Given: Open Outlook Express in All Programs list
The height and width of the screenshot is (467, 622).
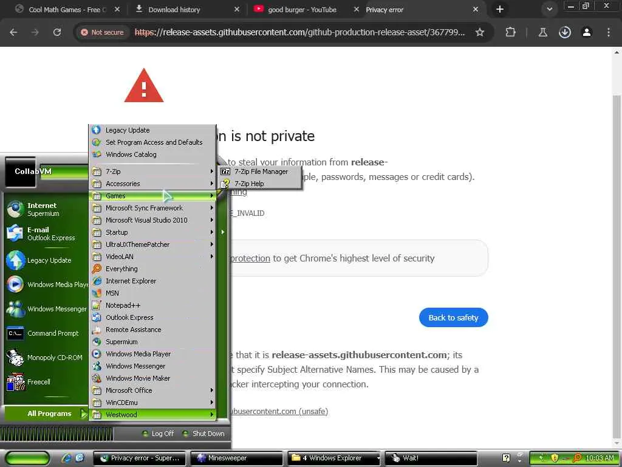Looking at the screenshot, I should 152,317.
